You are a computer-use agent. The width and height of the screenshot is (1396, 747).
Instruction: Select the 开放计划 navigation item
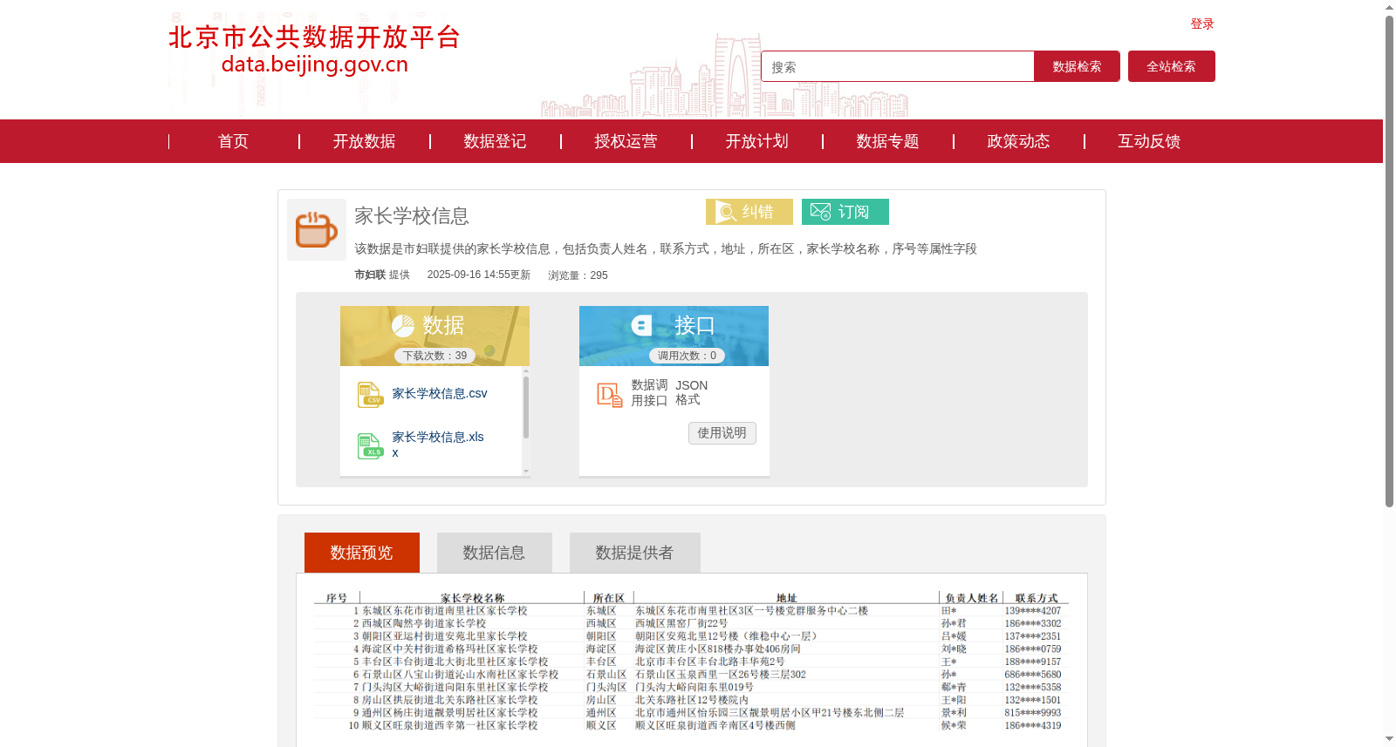pos(756,141)
